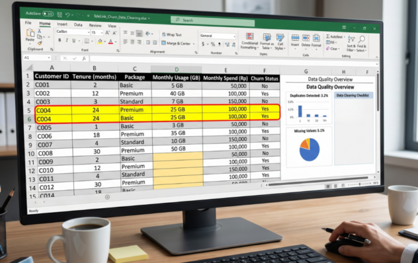Open the font size 15 dropdown
The image size is (418, 263).
[x=102, y=33]
